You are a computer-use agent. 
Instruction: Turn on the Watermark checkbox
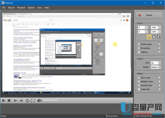(x=139, y=89)
